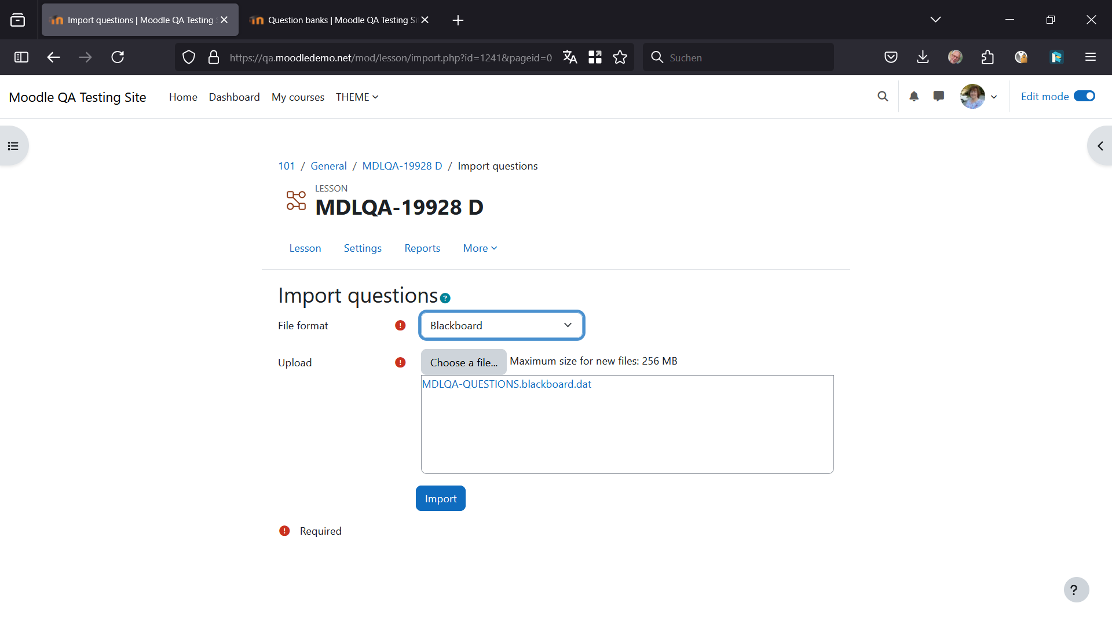1112x625 pixels.
Task: Expand the More tab dropdown
Action: (480, 248)
